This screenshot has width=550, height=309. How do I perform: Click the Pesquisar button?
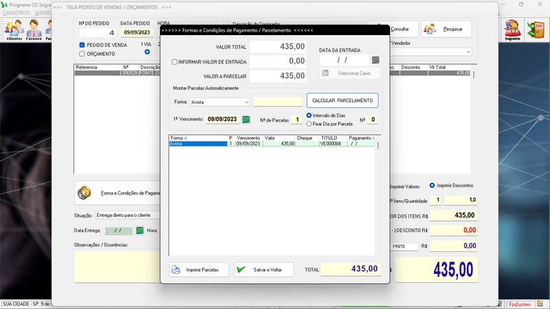point(446,29)
